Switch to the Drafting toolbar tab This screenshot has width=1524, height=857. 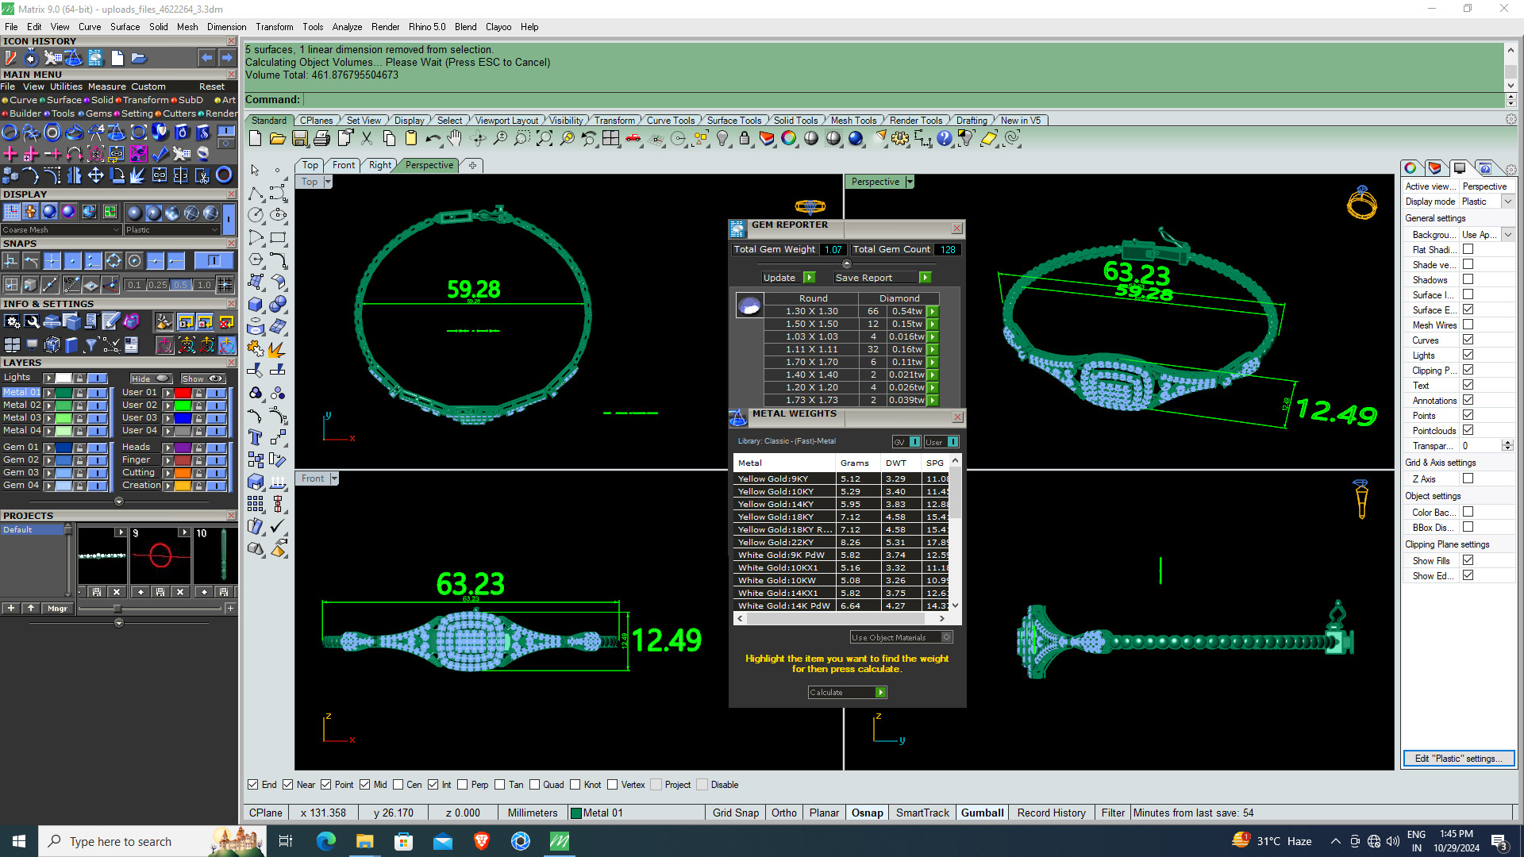tap(972, 121)
